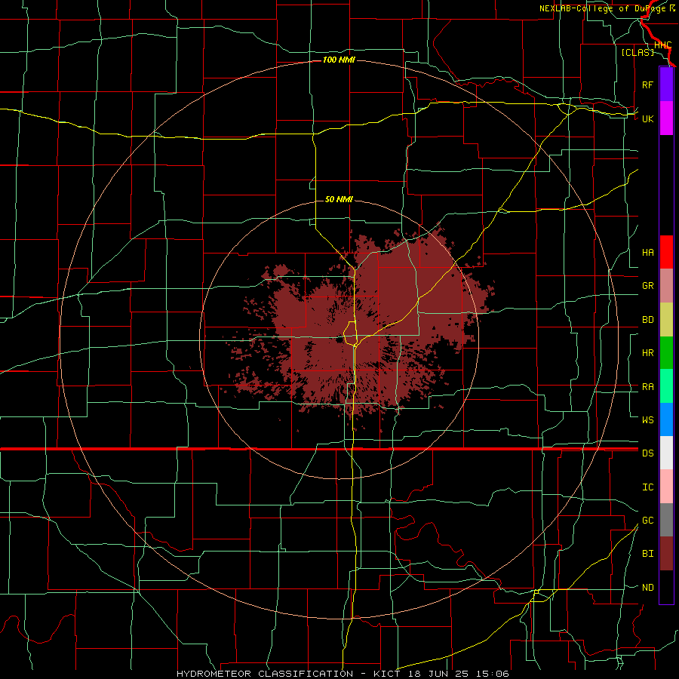Screen dimensions: 679x679
Task: Click the 'DS' legend label
Action: [x=647, y=453]
